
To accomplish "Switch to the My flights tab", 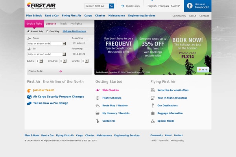I will tap(76, 24).
